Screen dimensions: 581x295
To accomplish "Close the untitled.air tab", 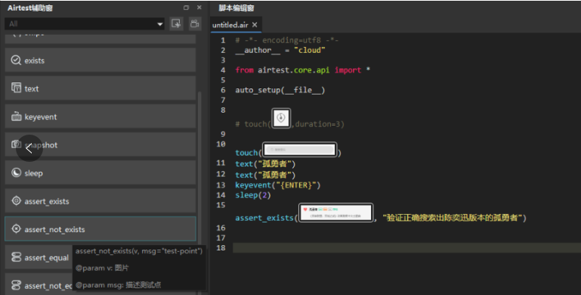I will (255, 25).
